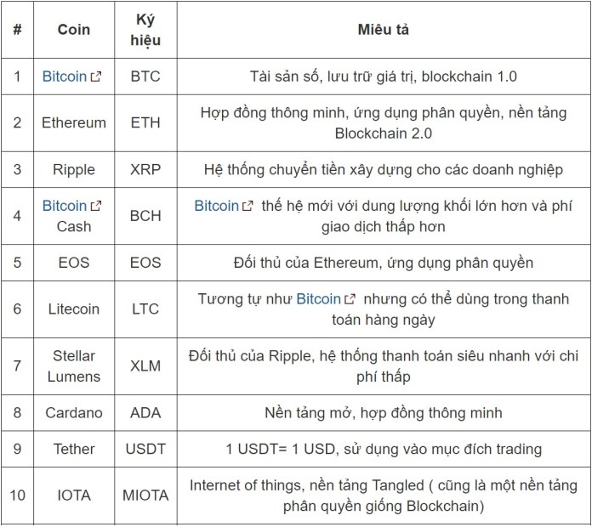Open Bitcoin link in Litecoin description
The image size is (592, 527).
pos(319,299)
